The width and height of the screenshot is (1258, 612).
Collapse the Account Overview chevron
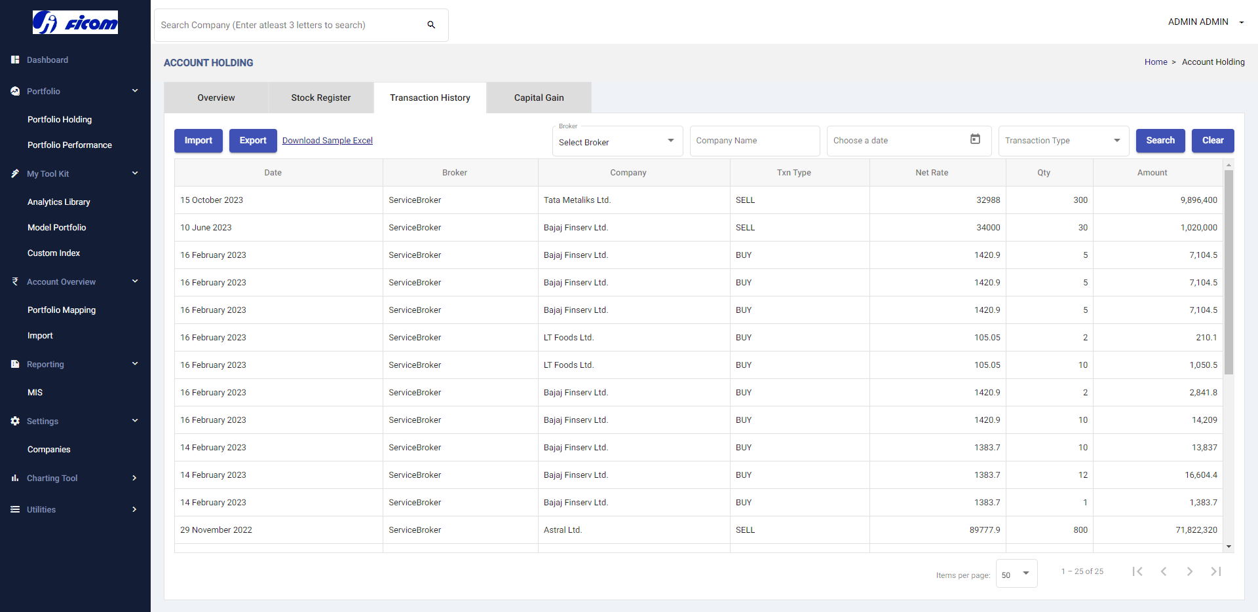click(x=135, y=281)
